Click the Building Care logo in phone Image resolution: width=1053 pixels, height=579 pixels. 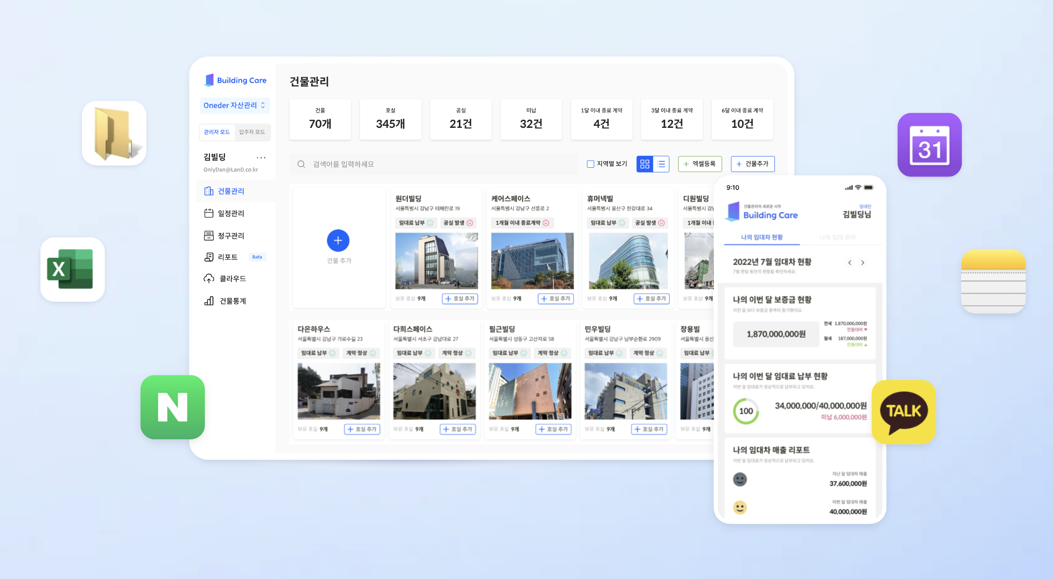point(762,212)
